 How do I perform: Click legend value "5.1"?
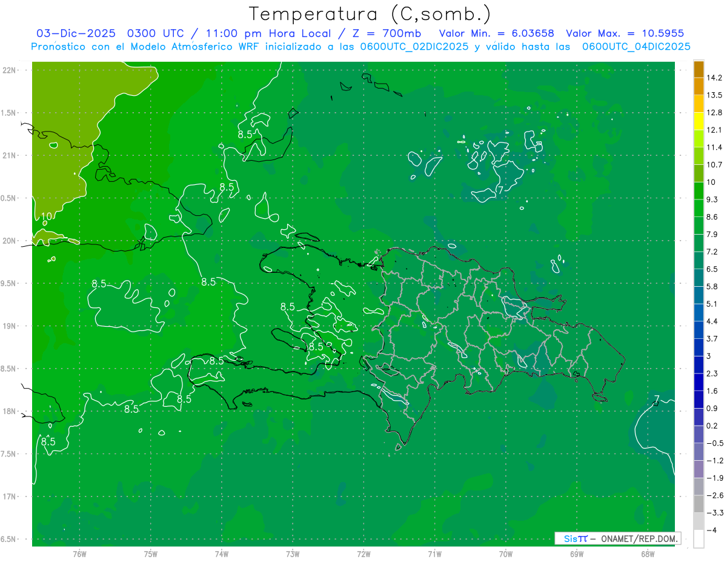pos(712,304)
